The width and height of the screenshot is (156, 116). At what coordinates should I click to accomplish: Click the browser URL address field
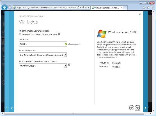click(x=46, y=8)
